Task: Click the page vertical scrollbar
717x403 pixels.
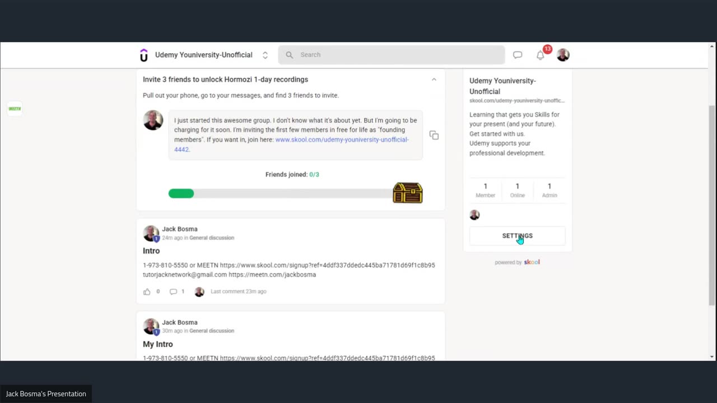Action: click(712, 205)
